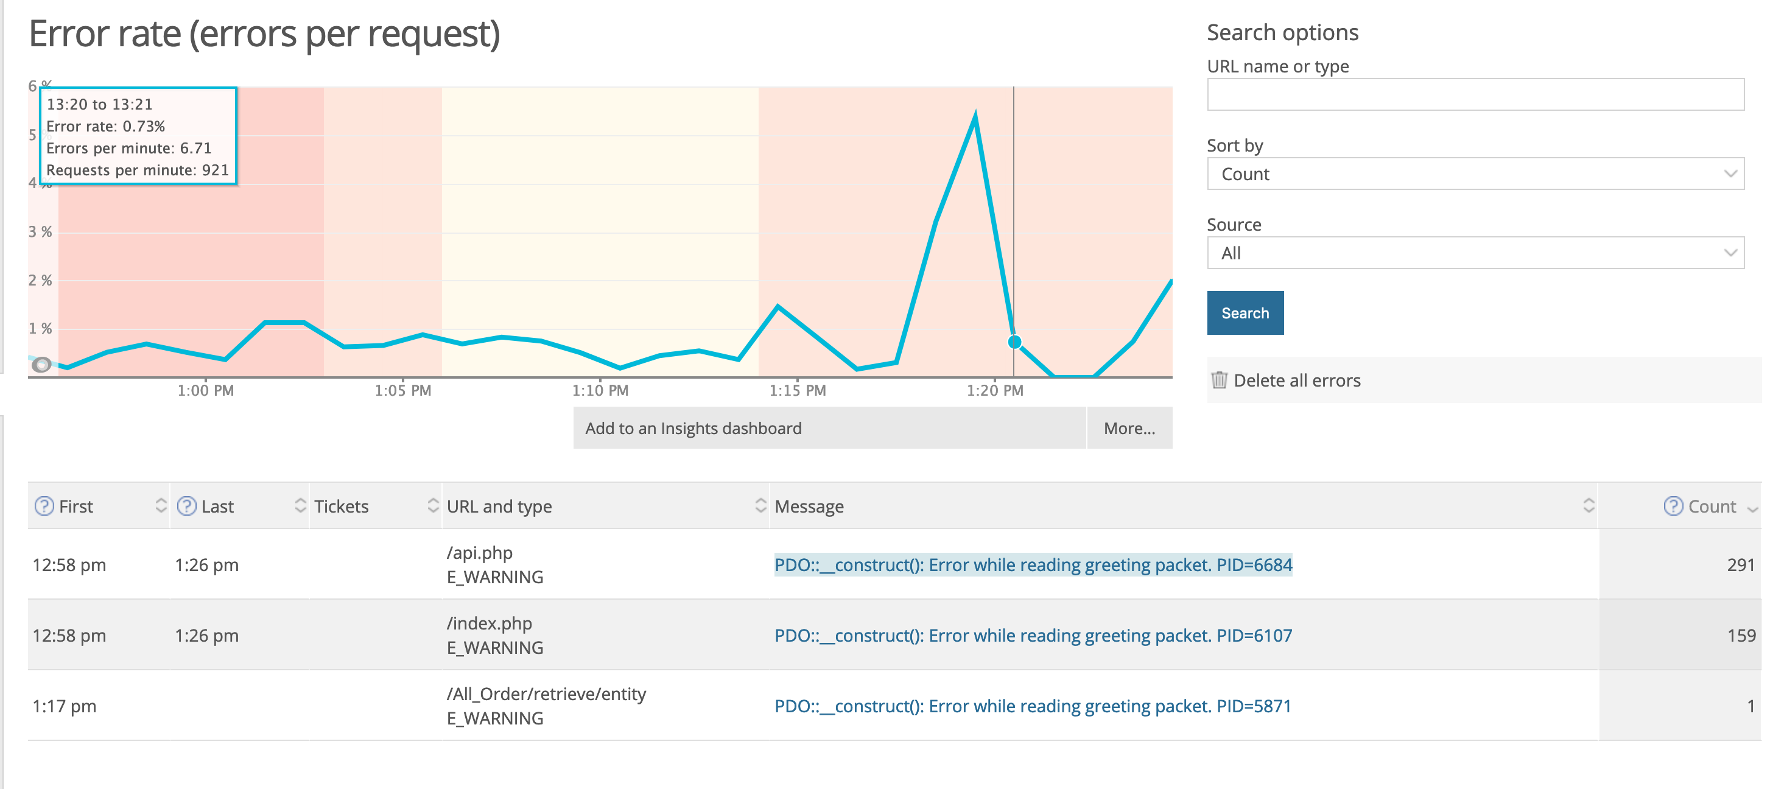
Task: Toggle sort arrows on URL and type column
Action: 760,506
